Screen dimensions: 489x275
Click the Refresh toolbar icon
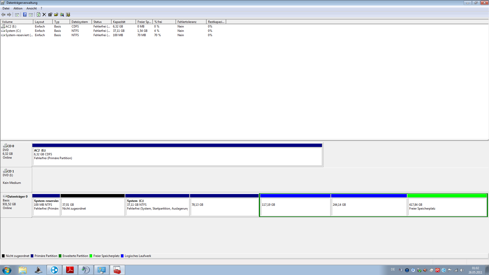click(x=38, y=15)
